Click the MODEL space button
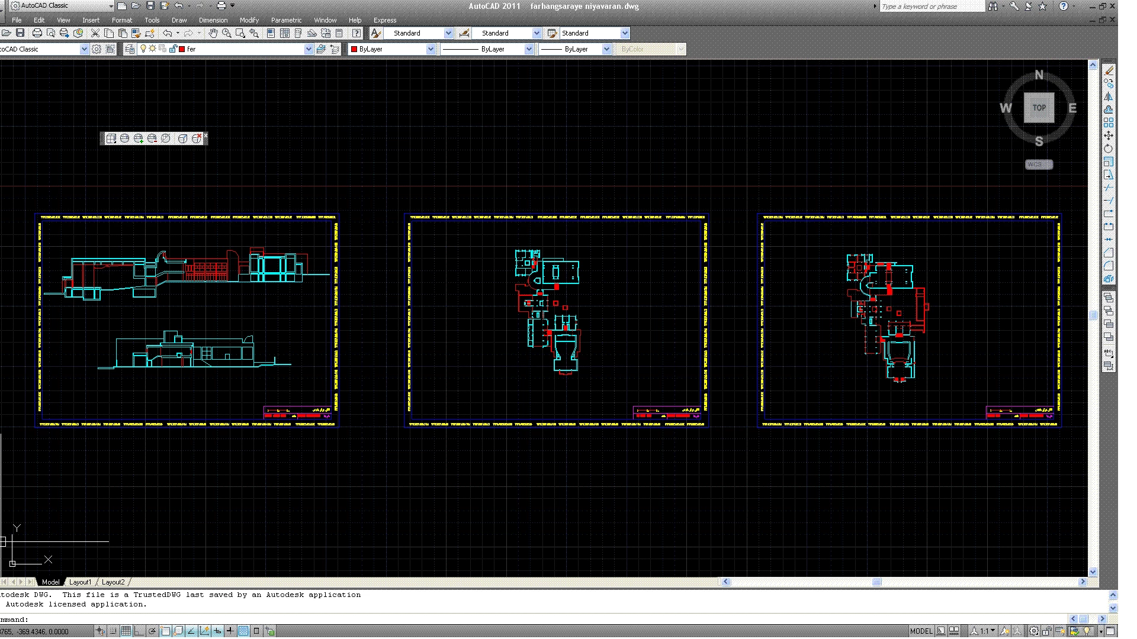Image resolution: width=1137 pixels, height=639 pixels. 921,631
